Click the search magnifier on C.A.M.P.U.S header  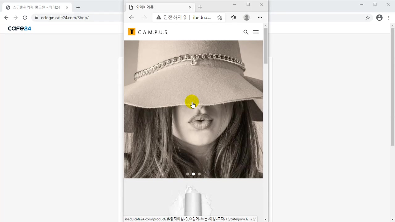point(246,32)
